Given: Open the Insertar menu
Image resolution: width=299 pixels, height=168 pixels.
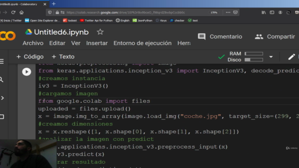Looking at the screenshot, I should (x=97, y=43).
